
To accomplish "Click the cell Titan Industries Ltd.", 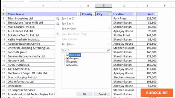I will point(31,18).
